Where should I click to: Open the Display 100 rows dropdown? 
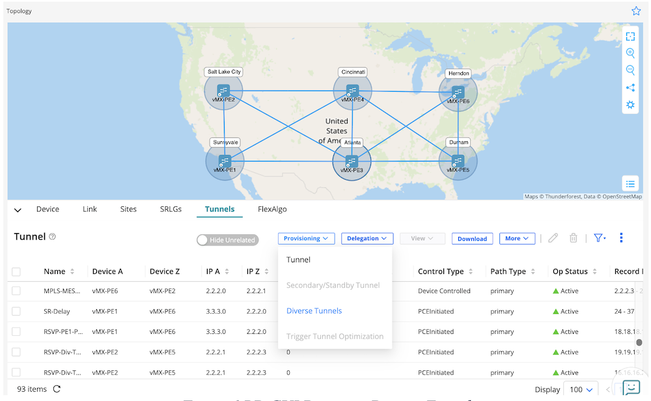(x=581, y=389)
